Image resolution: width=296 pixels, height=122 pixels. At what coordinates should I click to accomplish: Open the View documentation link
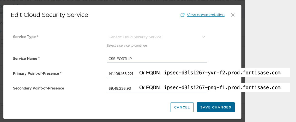point(206,15)
